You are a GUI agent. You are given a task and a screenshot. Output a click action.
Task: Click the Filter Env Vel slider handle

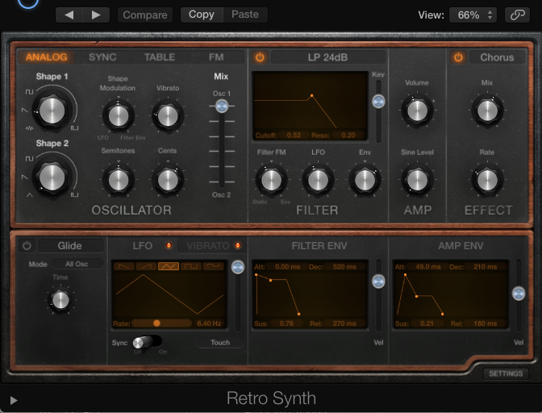tap(378, 282)
